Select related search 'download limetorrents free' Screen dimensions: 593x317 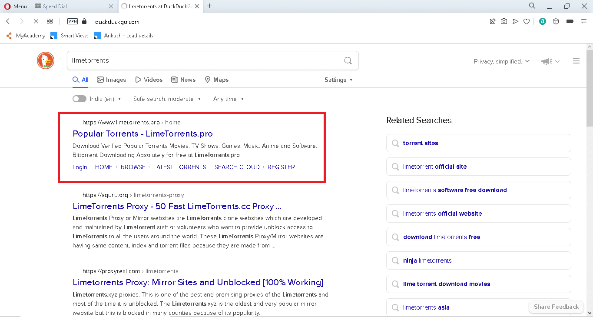[x=478, y=237]
